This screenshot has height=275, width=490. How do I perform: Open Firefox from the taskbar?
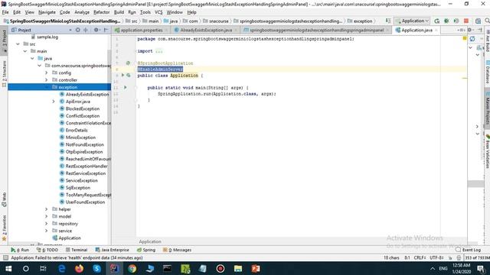pos(79,268)
